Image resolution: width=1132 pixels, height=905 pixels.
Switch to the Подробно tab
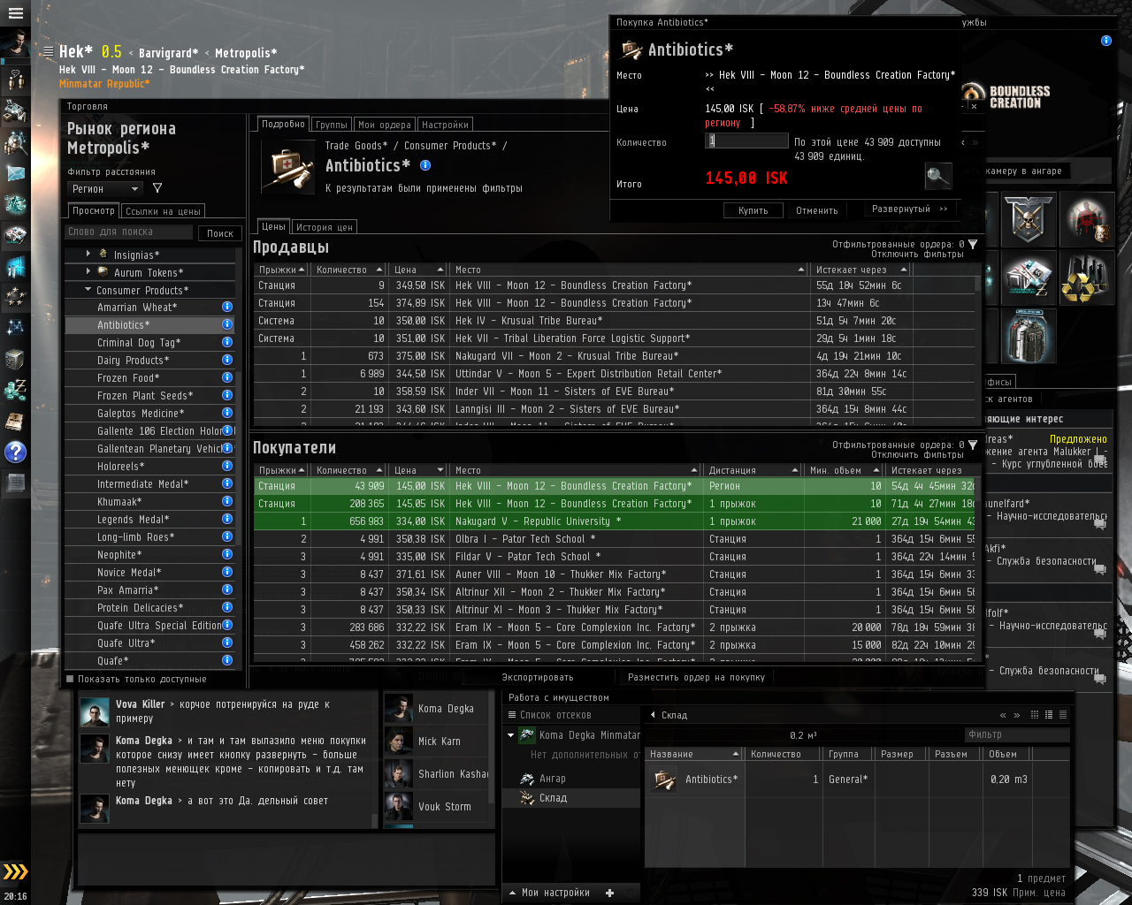pyautogui.click(x=283, y=125)
